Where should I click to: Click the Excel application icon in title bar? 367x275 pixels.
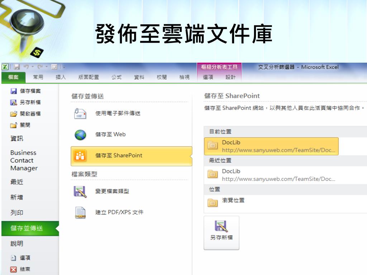click(5, 67)
